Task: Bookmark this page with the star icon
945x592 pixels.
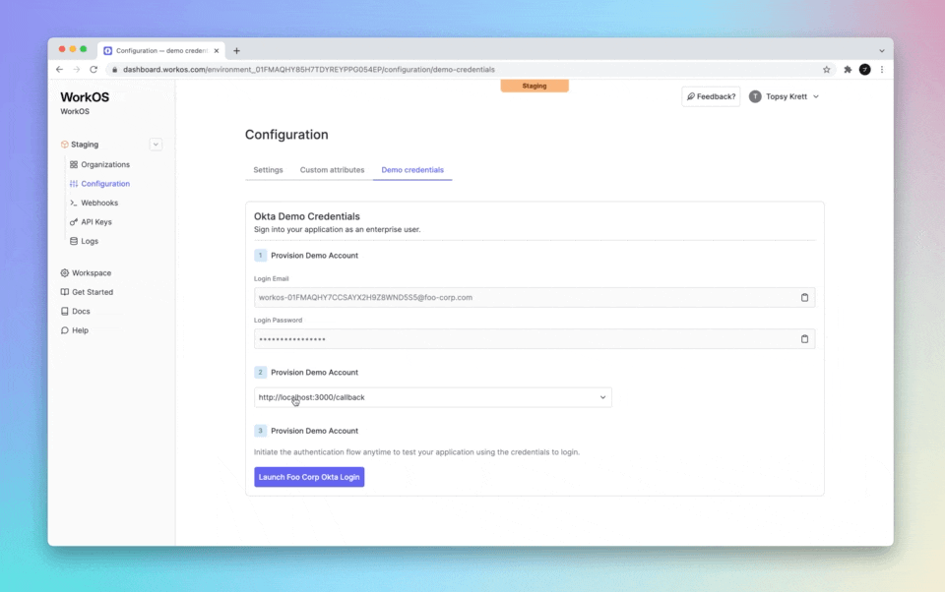Action: point(826,69)
